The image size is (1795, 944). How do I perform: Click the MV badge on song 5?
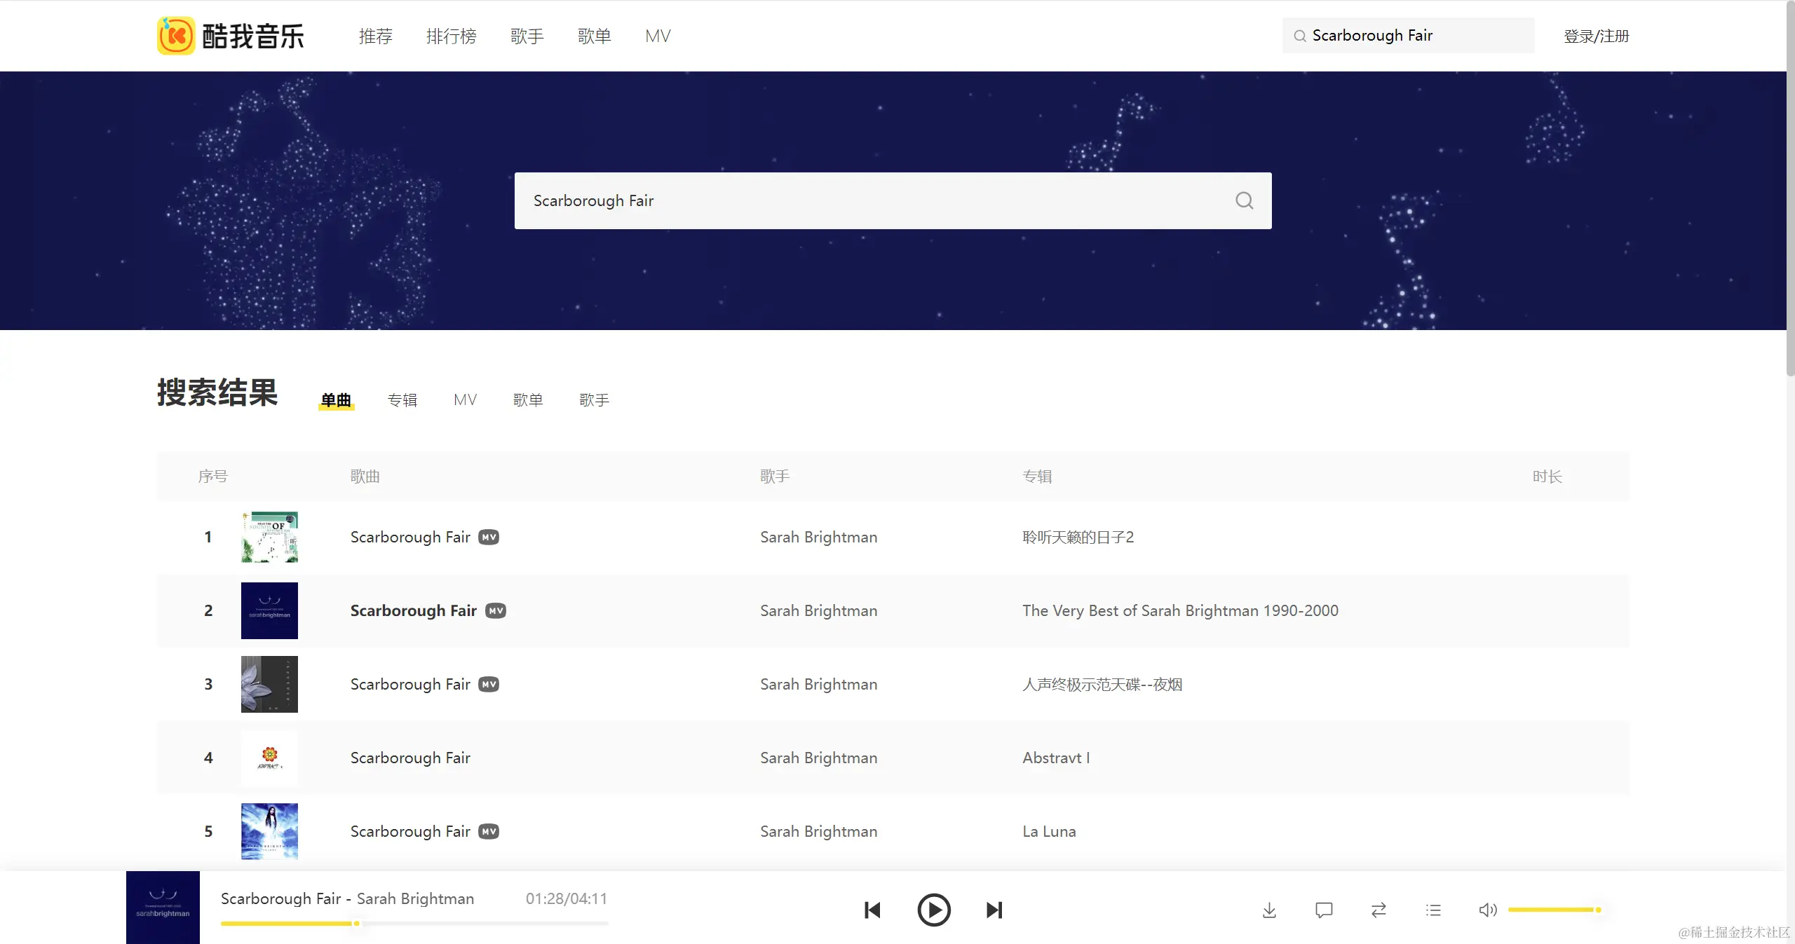tap(489, 831)
